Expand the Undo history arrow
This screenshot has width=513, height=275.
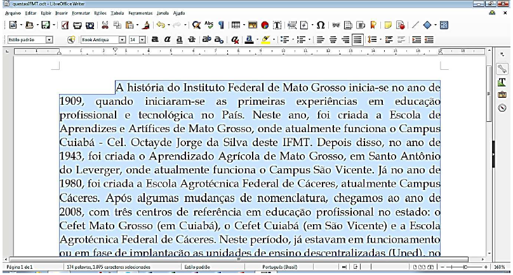click(x=168, y=25)
